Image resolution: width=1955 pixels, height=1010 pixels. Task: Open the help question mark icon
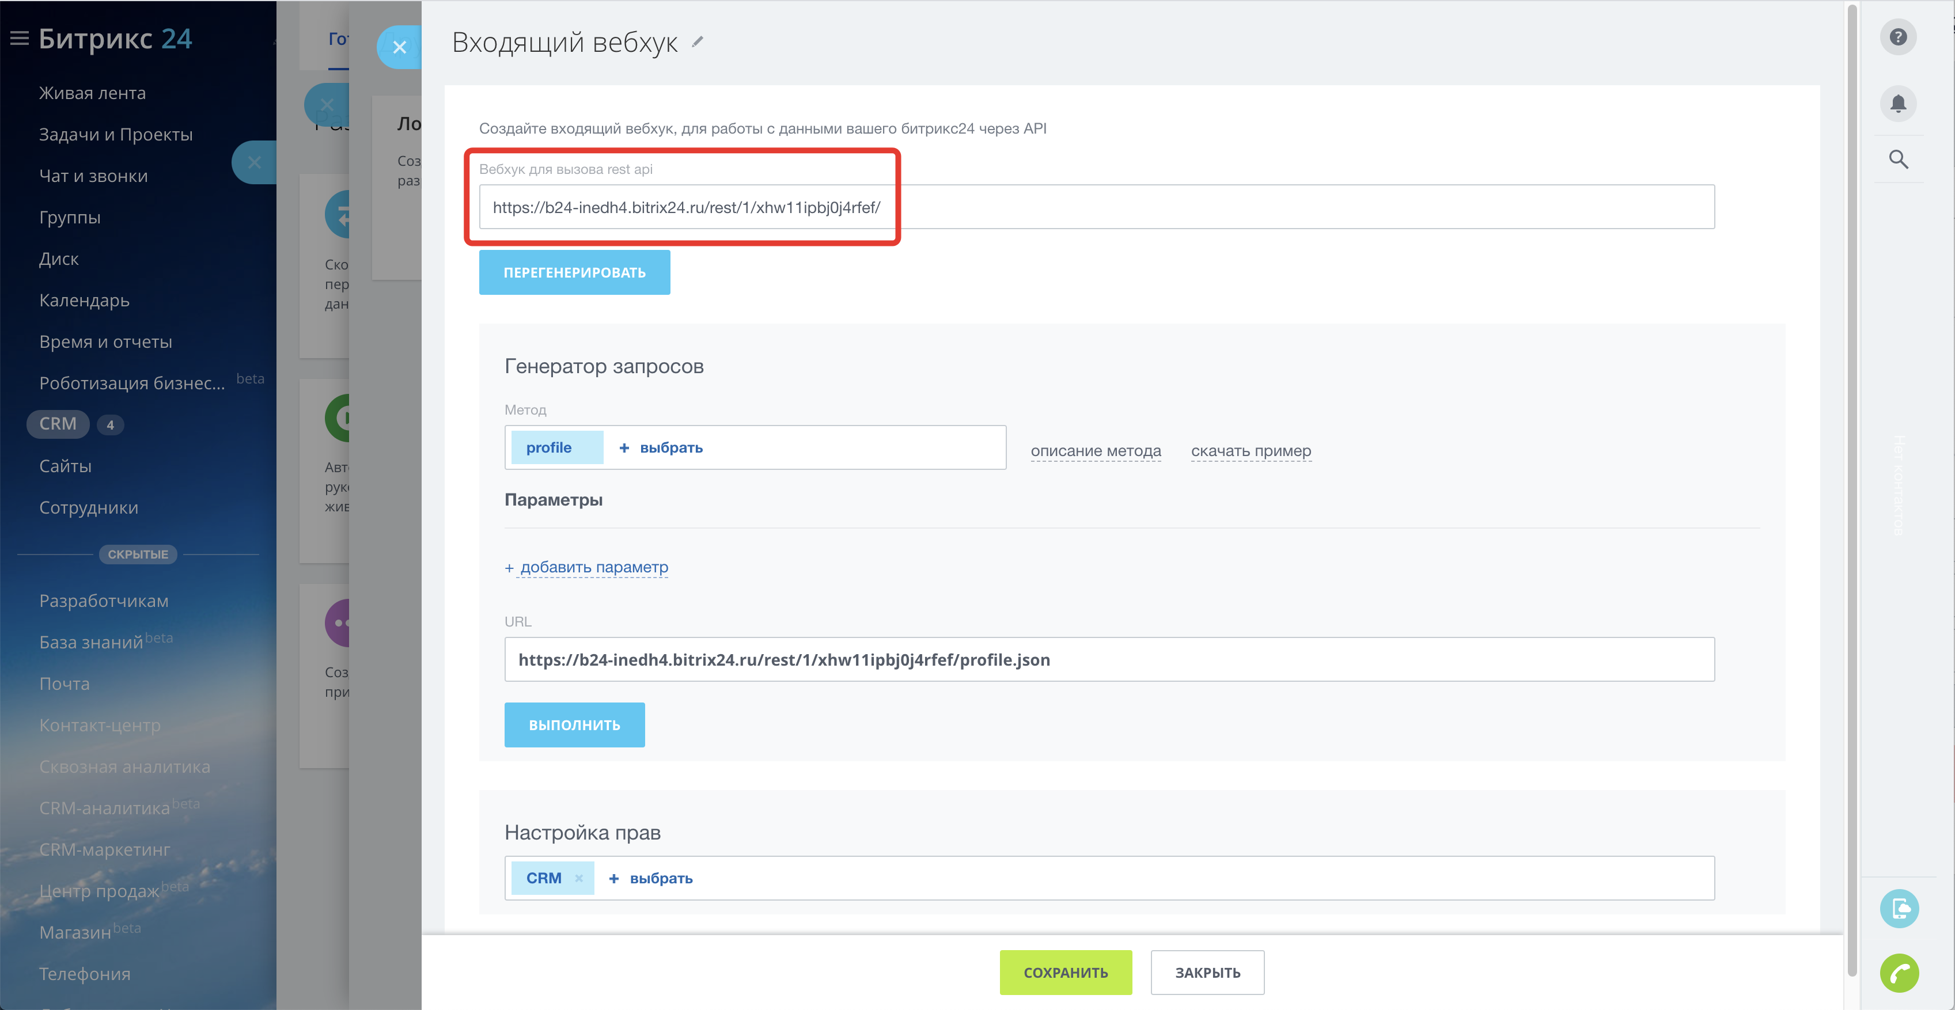click(1897, 37)
